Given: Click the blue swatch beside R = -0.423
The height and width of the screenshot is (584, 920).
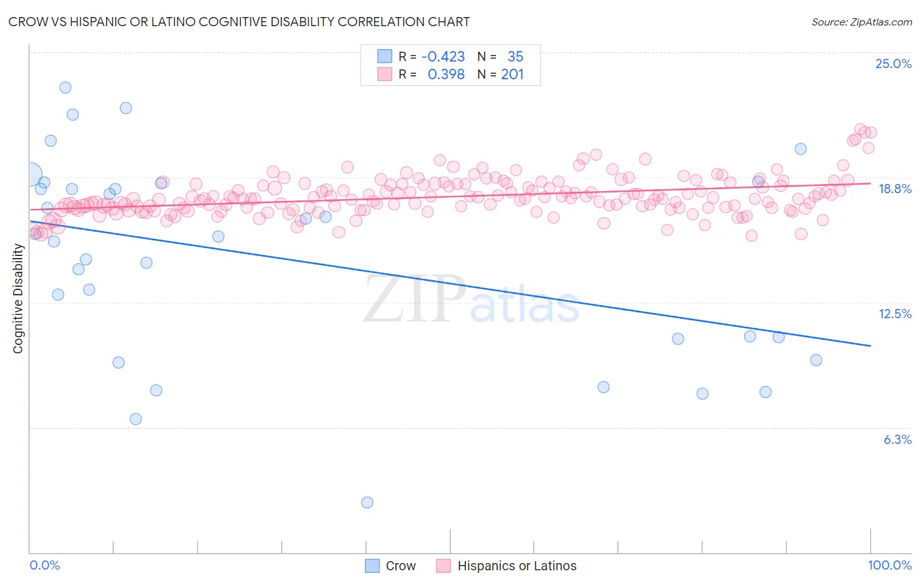Looking at the screenshot, I should tap(384, 56).
